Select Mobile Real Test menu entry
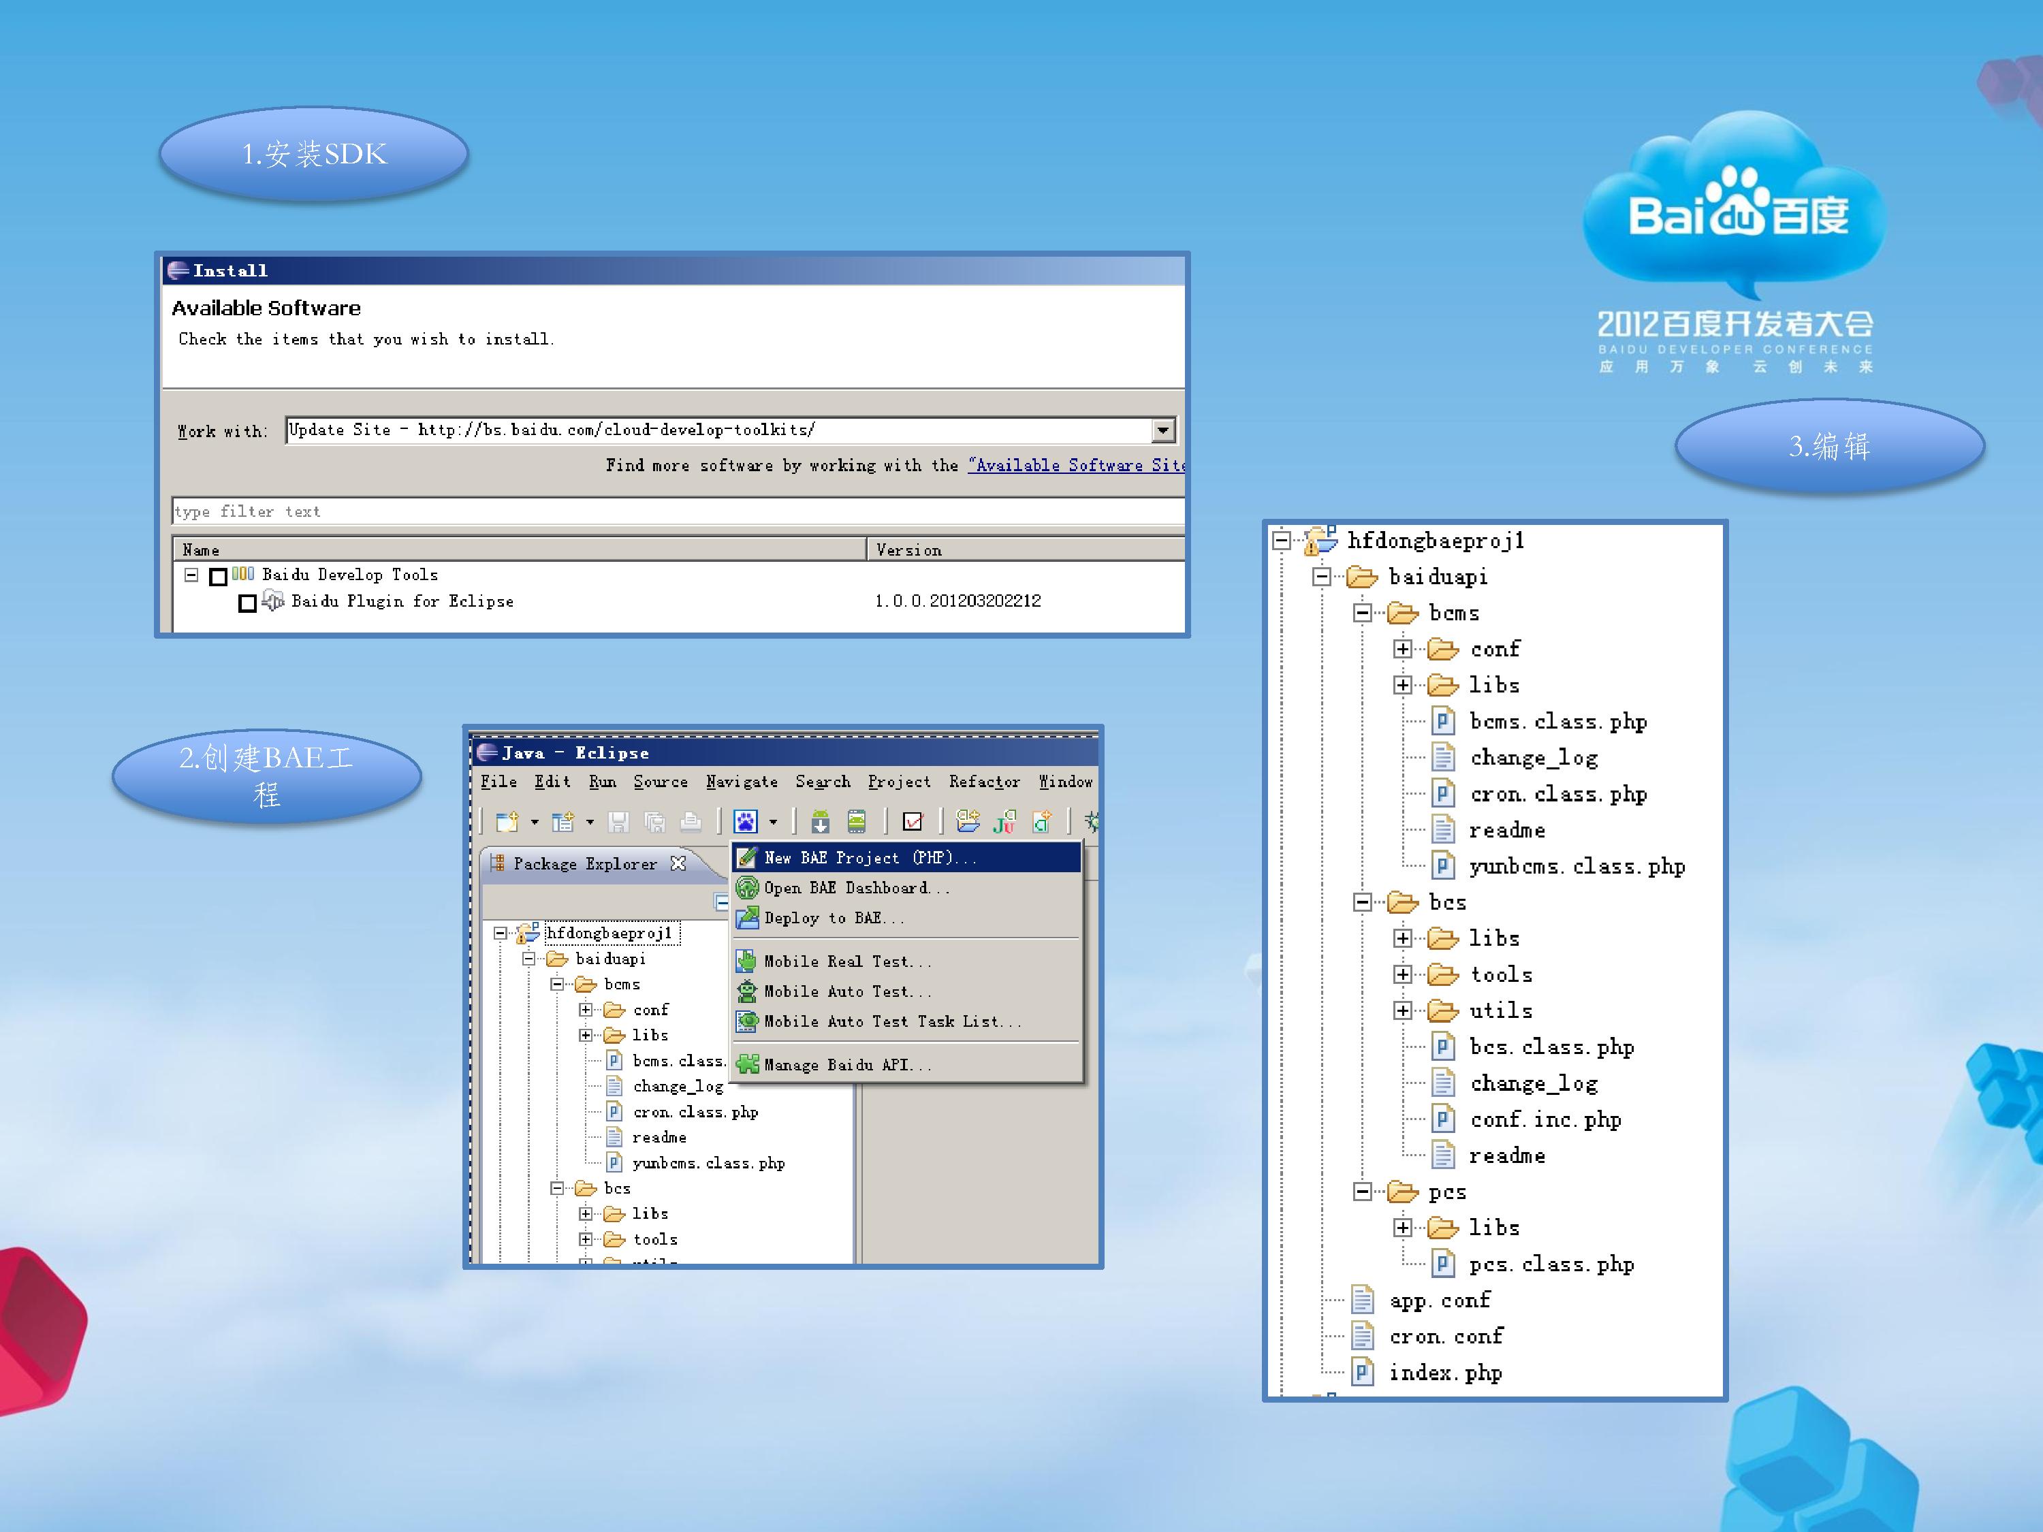This screenshot has height=1532, width=2043. pos(906,961)
